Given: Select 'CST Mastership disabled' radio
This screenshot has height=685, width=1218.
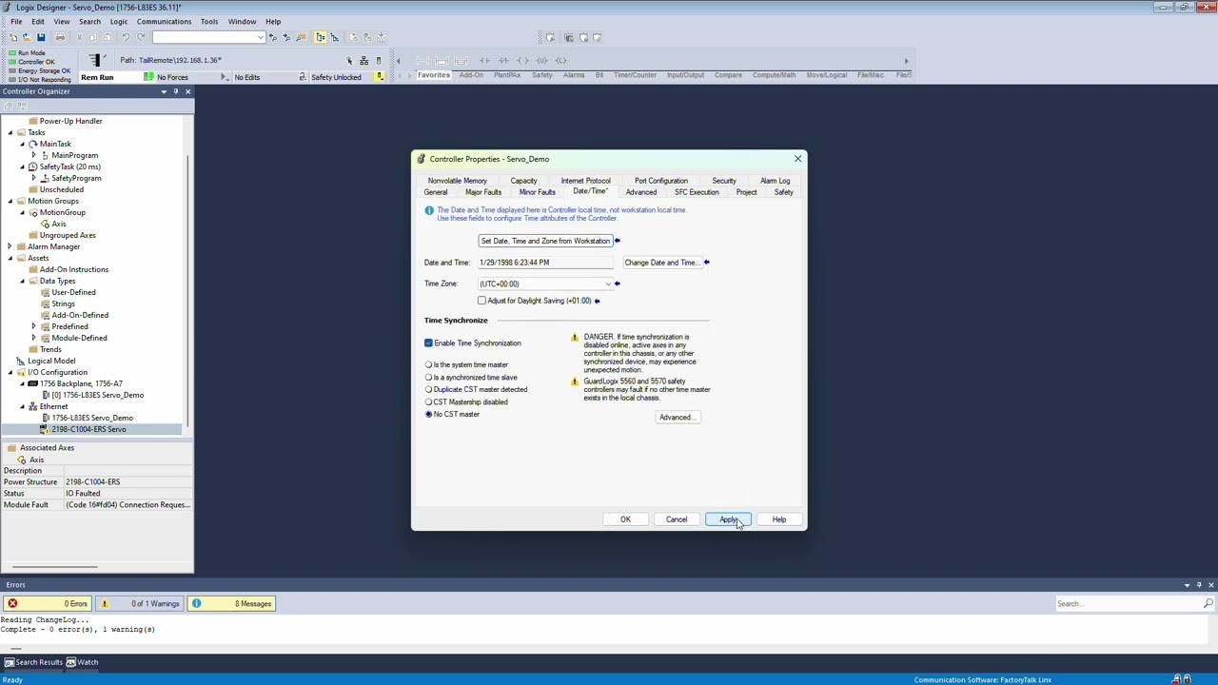Looking at the screenshot, I should [x=428, y=402].
